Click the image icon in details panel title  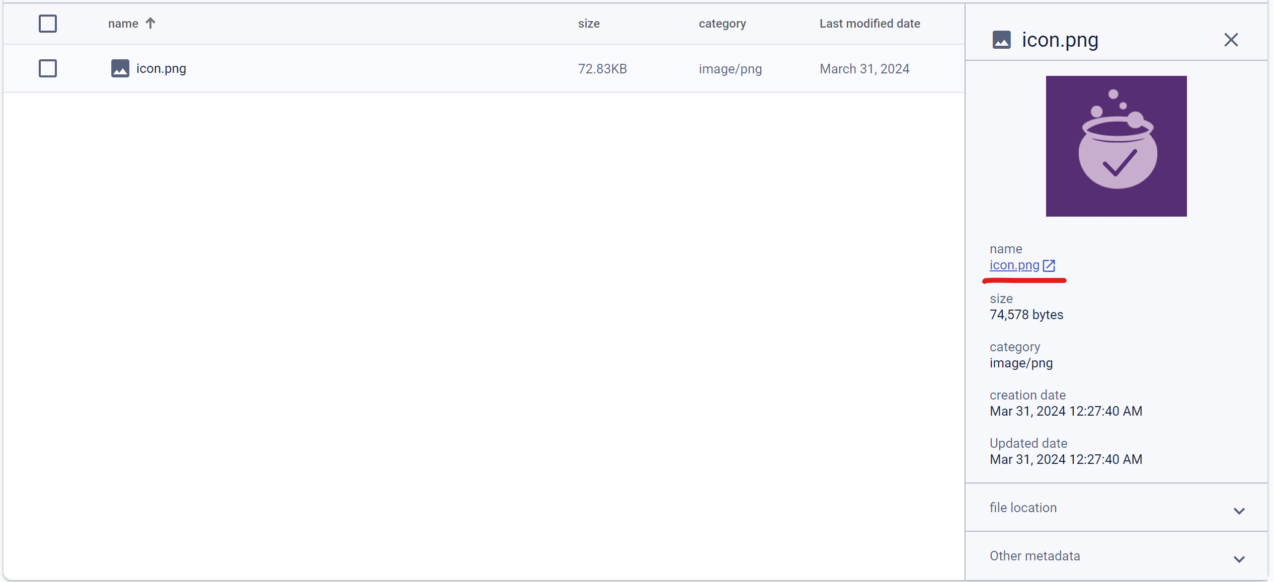[x=1001, y=40]
